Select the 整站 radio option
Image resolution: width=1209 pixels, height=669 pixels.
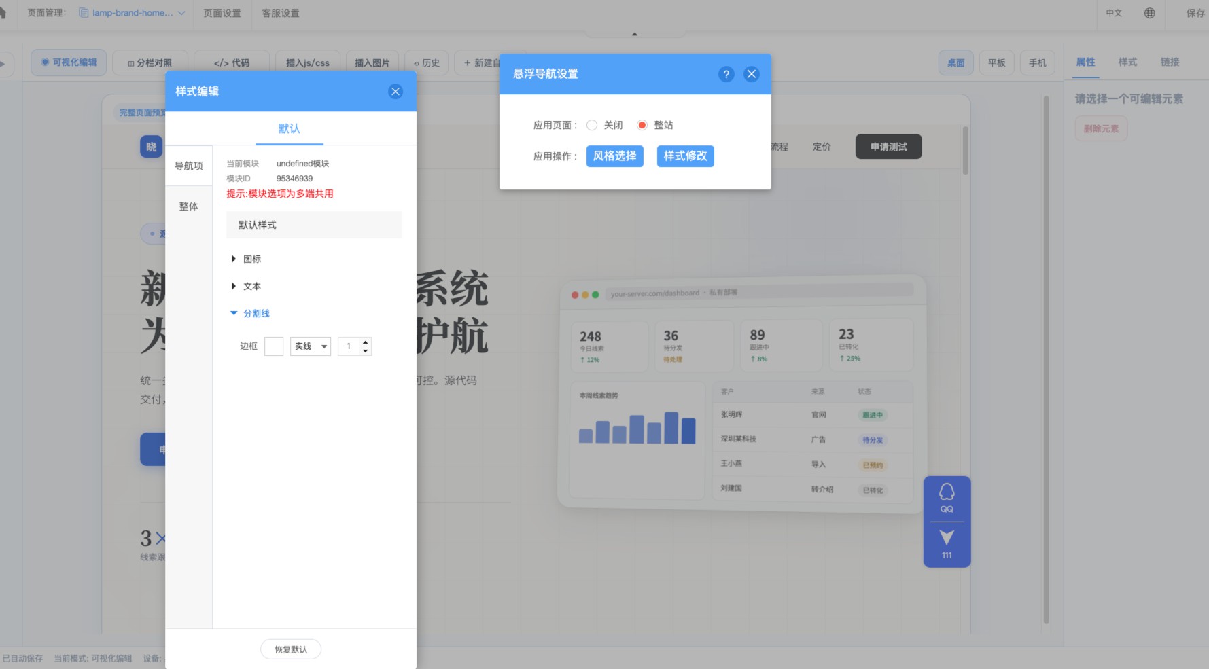pos(642,125)
